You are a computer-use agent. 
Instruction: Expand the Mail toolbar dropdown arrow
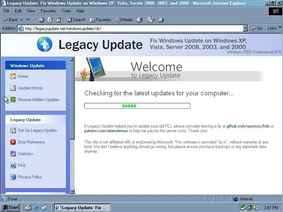click(155, 20)
